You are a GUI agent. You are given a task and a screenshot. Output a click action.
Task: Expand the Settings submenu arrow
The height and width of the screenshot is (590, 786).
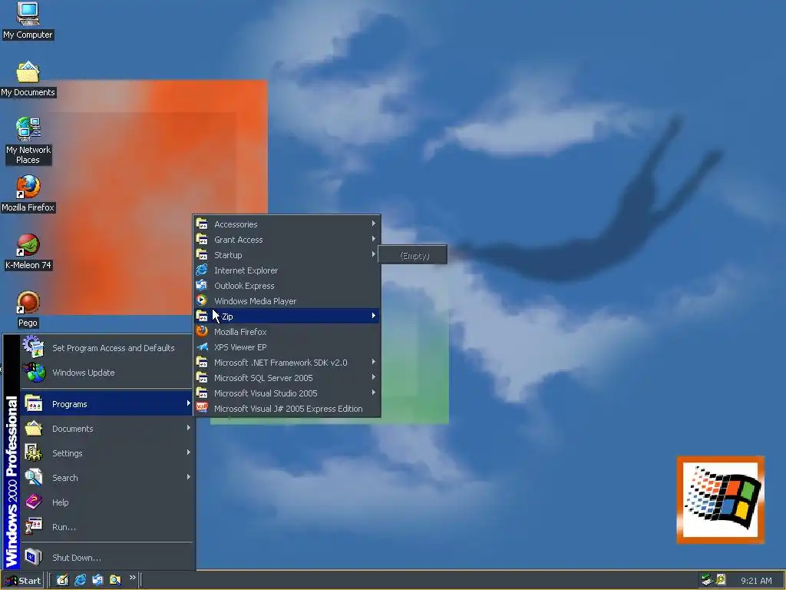(189, 452)
